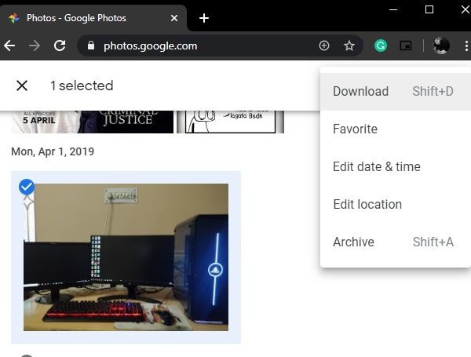The width and height of the screenshot is (471, 357).
Task: Close the Photos - Google Photos tab
Action: [174, 18]
